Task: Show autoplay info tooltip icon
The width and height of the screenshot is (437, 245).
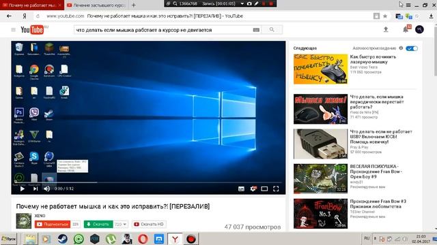Action: 401,48
